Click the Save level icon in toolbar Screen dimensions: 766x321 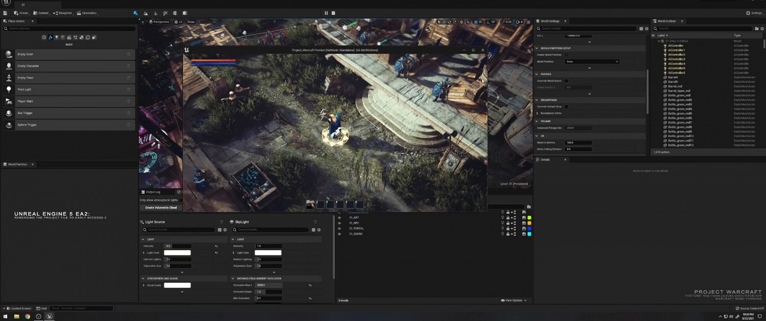point(5,13)
